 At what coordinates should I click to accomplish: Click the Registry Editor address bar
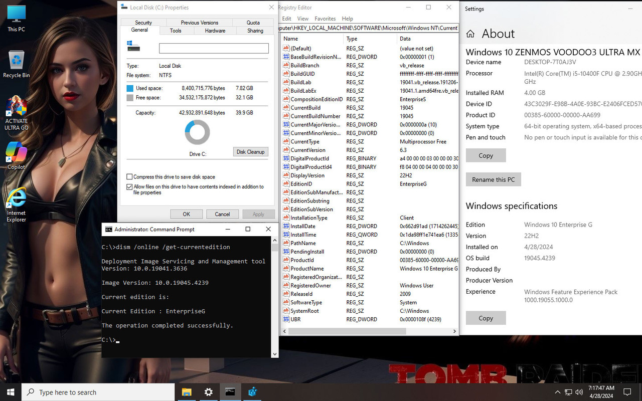coord(368,28)
